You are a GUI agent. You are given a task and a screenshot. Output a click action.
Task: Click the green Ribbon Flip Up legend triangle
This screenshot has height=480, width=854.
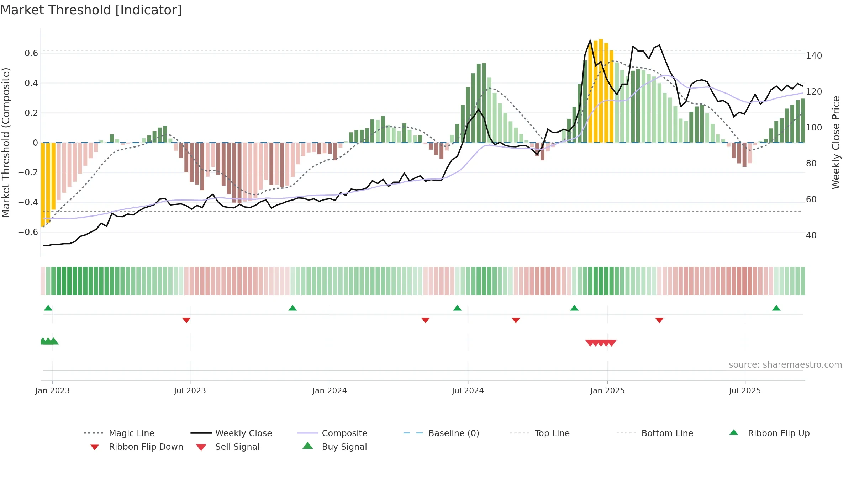point(734,432)
